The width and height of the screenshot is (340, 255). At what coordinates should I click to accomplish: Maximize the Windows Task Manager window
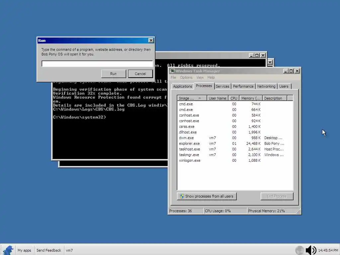[x=291, y=71]
